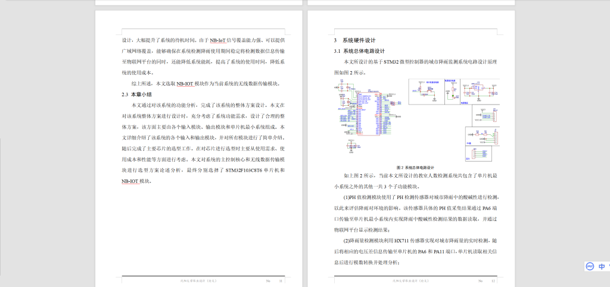Image resolution: width=610 pixels, height=287 pixels.
Task: Click the page number "11" in the left footer
Action: [280, 280]
